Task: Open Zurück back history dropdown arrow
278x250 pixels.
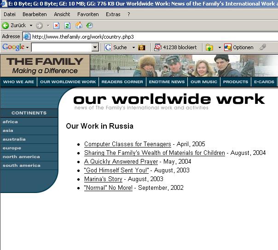Action: [x=31, y=25]
